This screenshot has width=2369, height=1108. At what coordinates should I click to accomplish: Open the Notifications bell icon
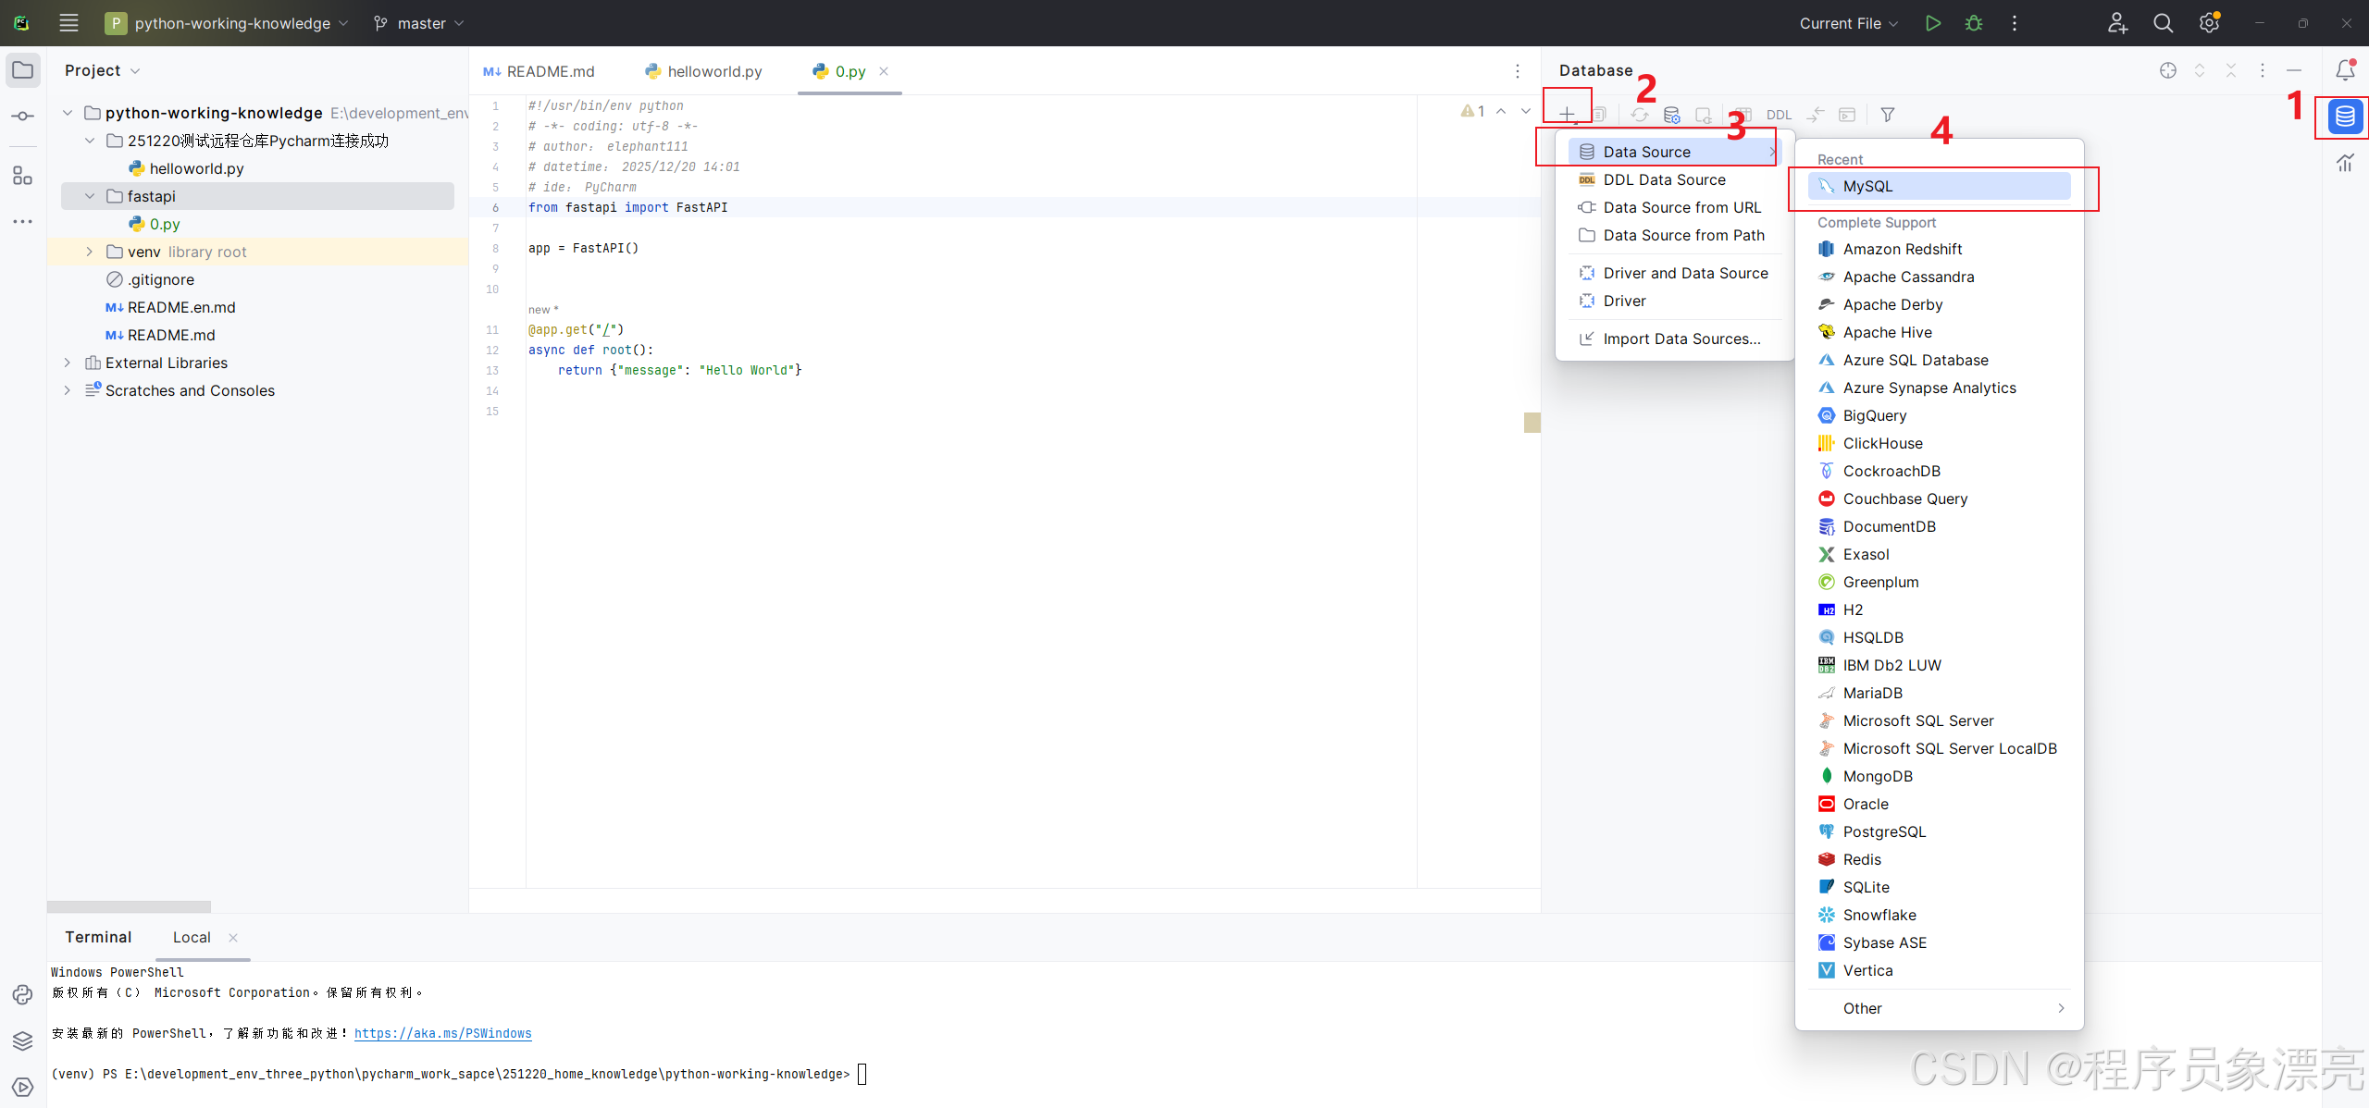click(x=2344, y=70)
